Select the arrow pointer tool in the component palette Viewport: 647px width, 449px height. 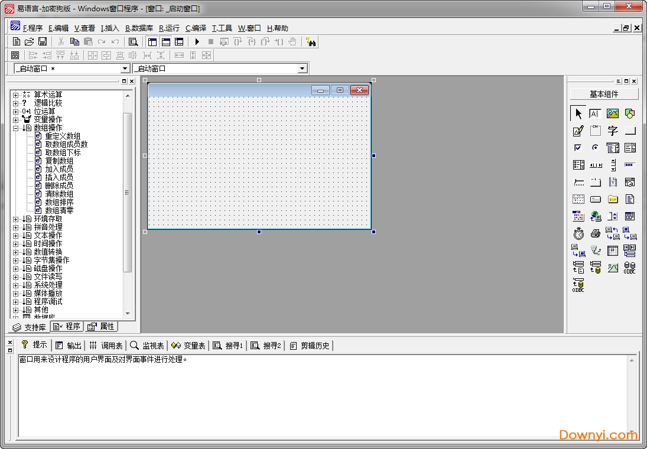point(578,113)
